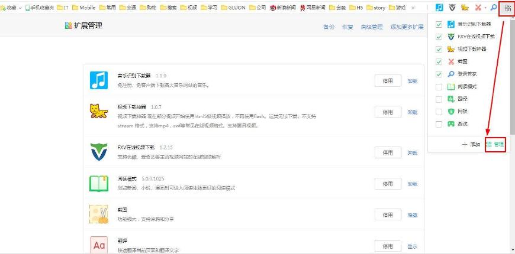Open the 搜索 bookmark folder
Viewport: 515px width, 254px height.
tap(169, 8)
